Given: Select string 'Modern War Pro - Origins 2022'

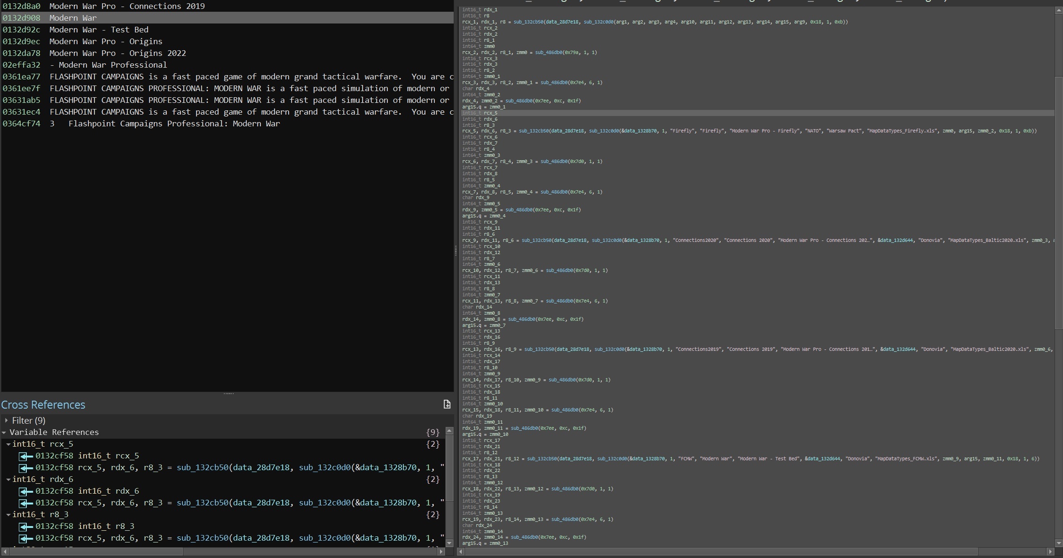Looking at the screenshot, I should [118, 53].
